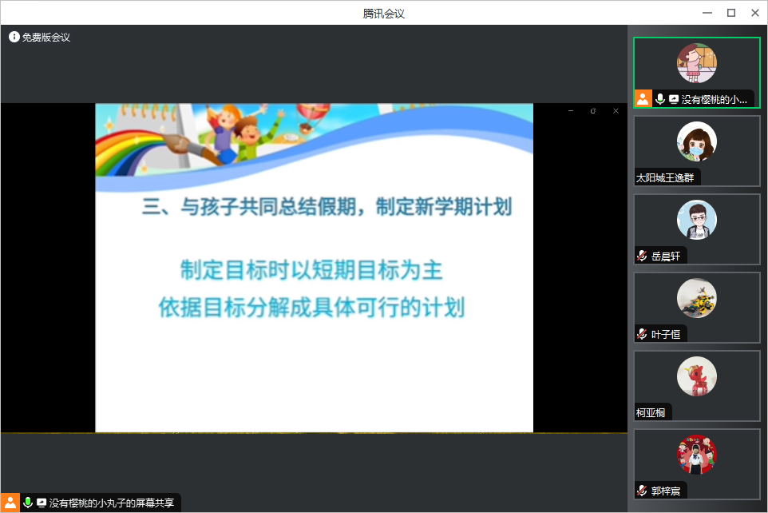The height and width of the screenshot is (513, 768).
Task: Click the slide line 依据目标分解成具体可行的计划
Action: pyautogui.click(x=311, y=308)
